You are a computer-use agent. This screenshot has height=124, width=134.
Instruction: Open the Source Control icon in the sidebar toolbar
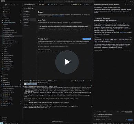[12, 4]
